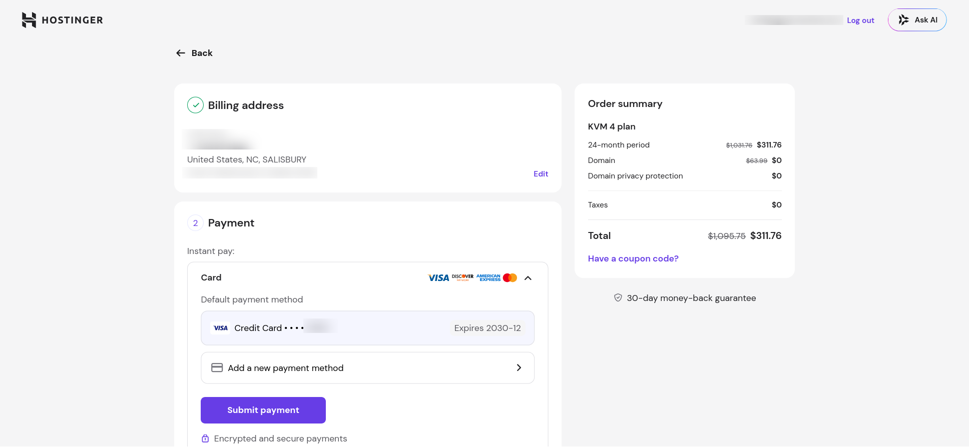Click the Domain line item label

click(602, 160)
